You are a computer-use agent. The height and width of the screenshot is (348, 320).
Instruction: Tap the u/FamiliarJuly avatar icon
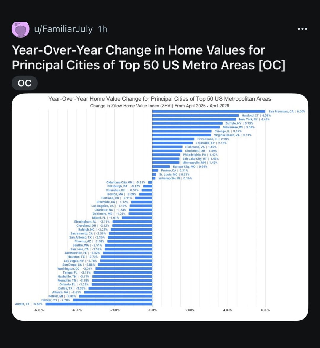[21, 29]
